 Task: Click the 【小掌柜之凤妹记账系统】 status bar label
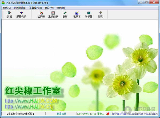click(20, 114)
